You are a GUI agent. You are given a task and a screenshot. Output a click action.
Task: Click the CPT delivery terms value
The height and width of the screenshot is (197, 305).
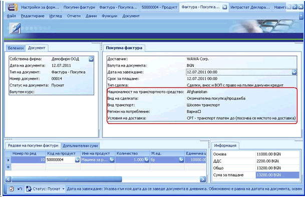click(x=241, y=118)
